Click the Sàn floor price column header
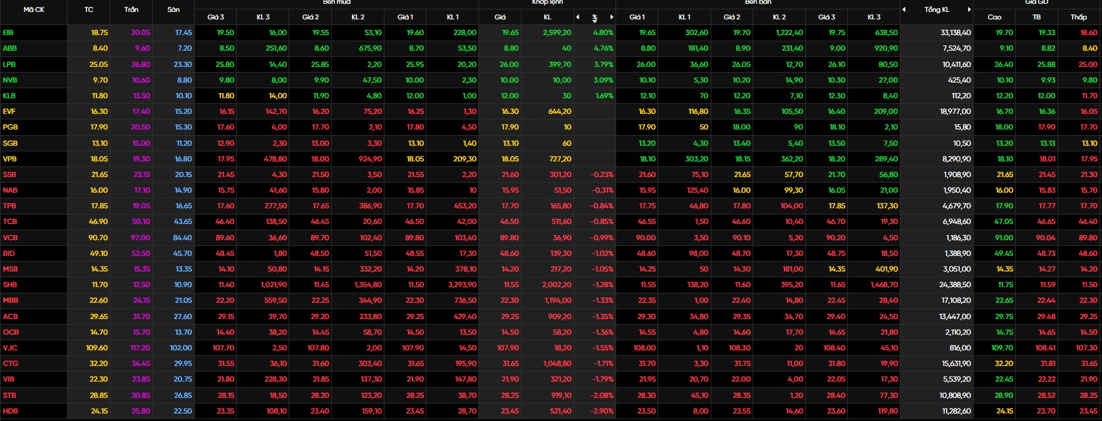The image size is (1102, 421). [173, 9]
